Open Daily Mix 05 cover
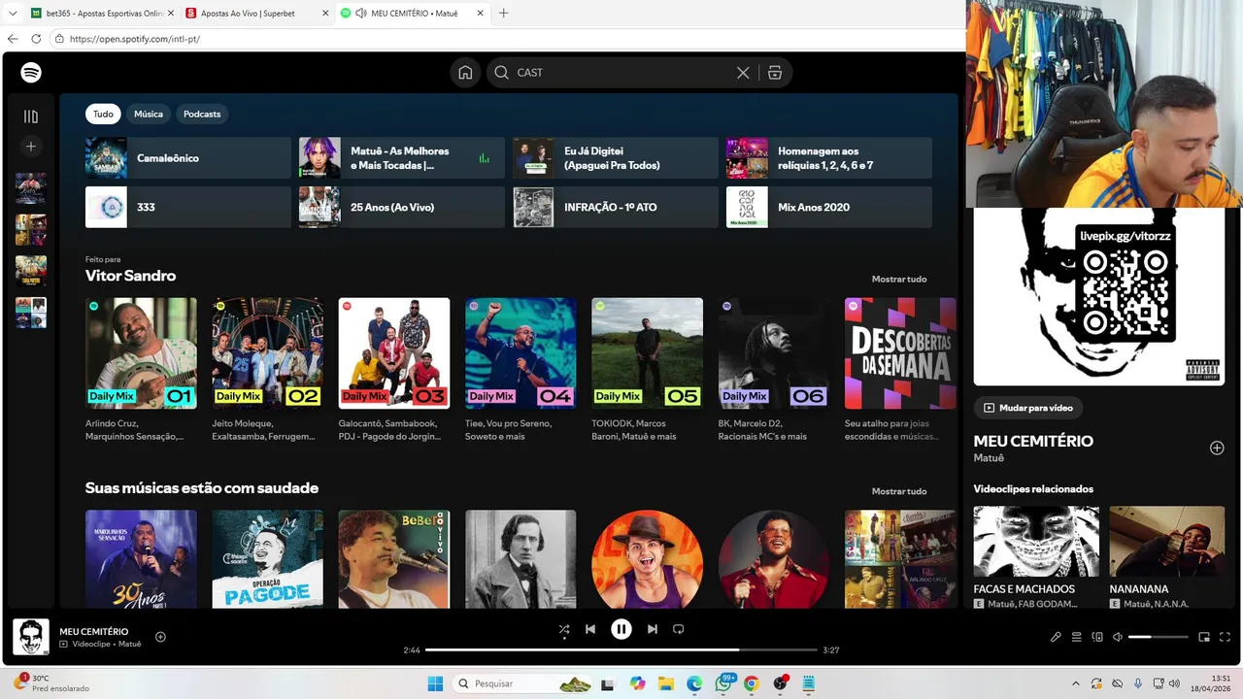Image resolution: width=1243 pixels, height=699 pixels. (648, 353)
